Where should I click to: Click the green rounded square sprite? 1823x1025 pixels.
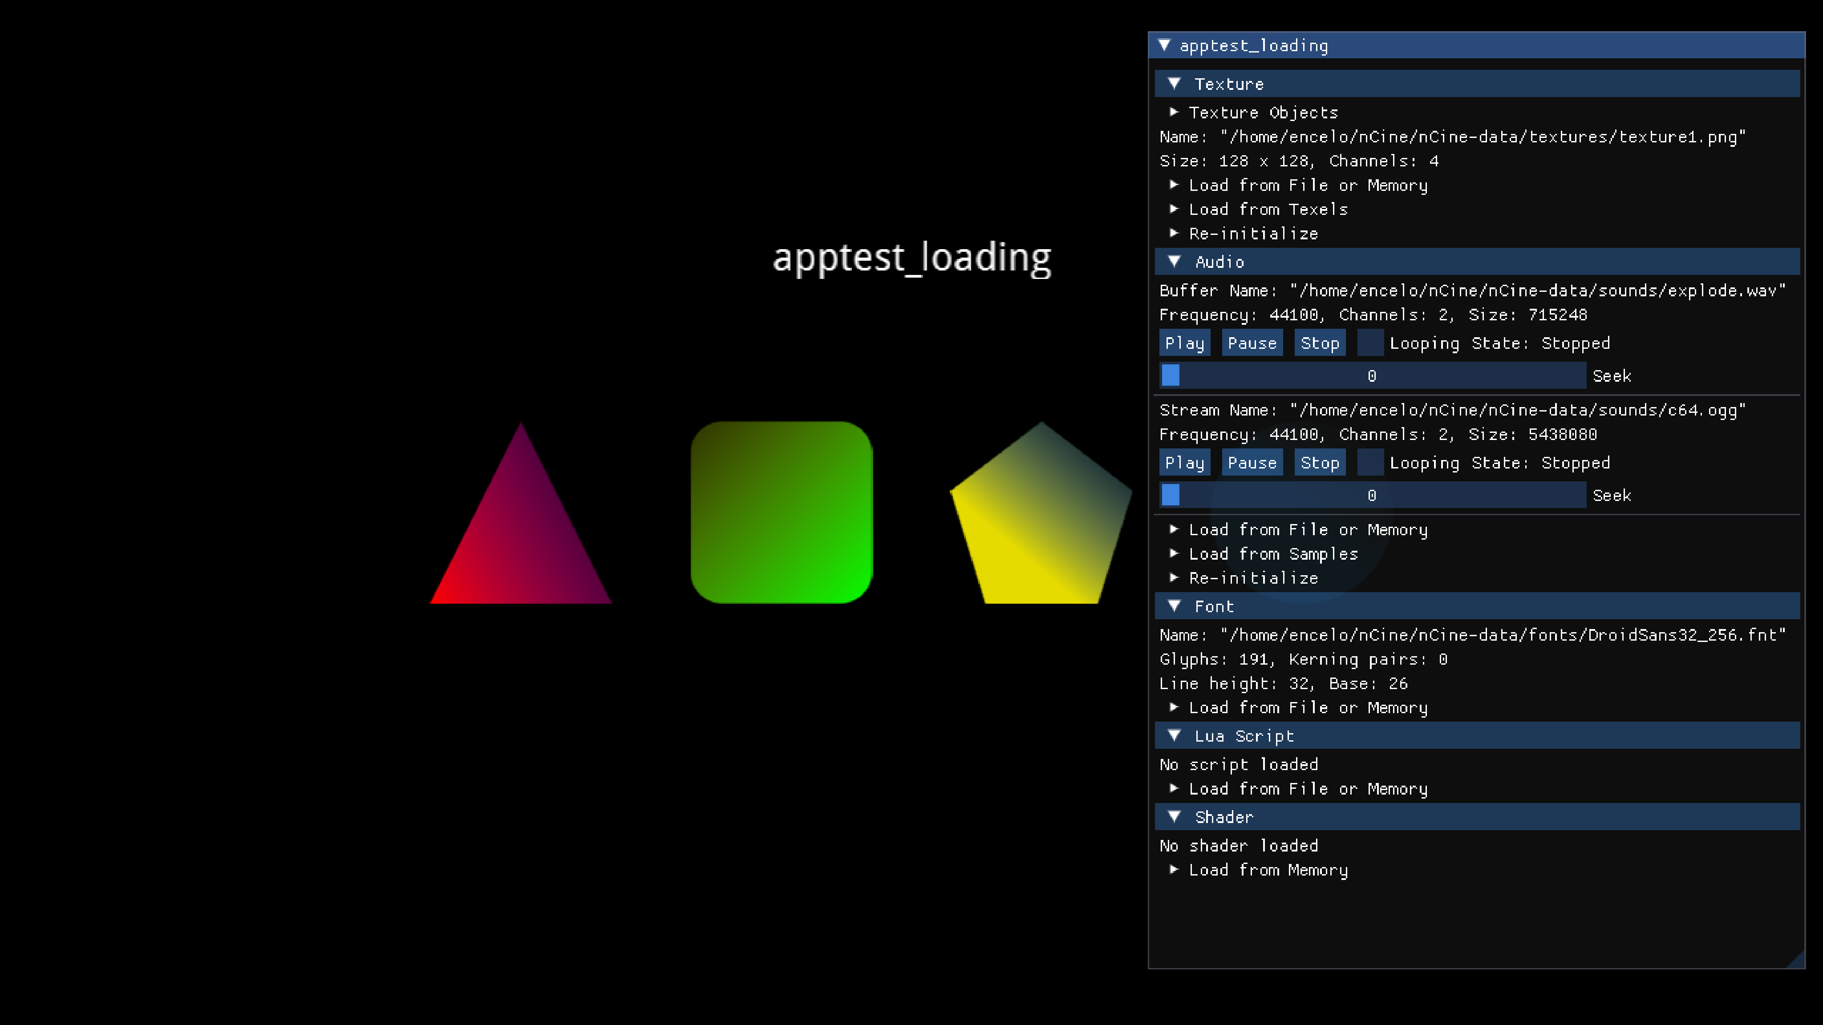pyautogui.click(x=781, y=512)
